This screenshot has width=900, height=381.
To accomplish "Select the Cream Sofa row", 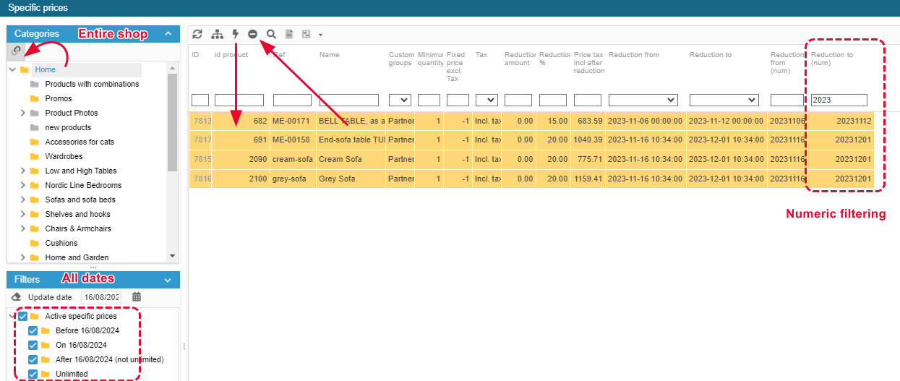I will (340, 159).
